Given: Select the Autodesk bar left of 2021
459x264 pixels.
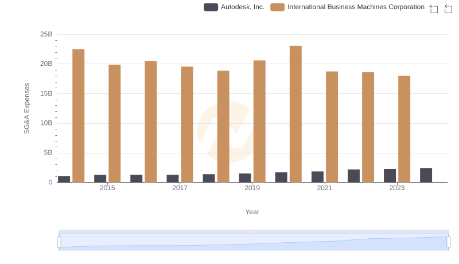Looking at the screenshot, I should [x=317, y=177].
